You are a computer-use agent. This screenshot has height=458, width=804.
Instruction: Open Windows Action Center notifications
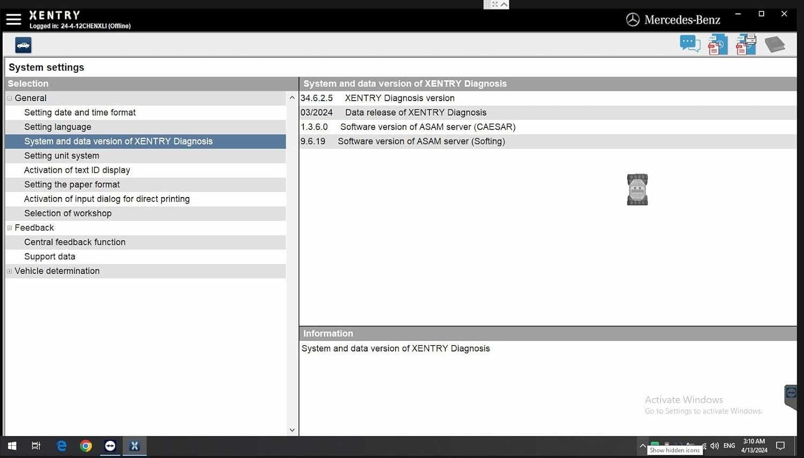tap(780, 446)
